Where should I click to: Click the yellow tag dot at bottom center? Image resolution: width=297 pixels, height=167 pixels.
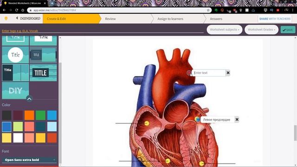click(x=168, y=161)
